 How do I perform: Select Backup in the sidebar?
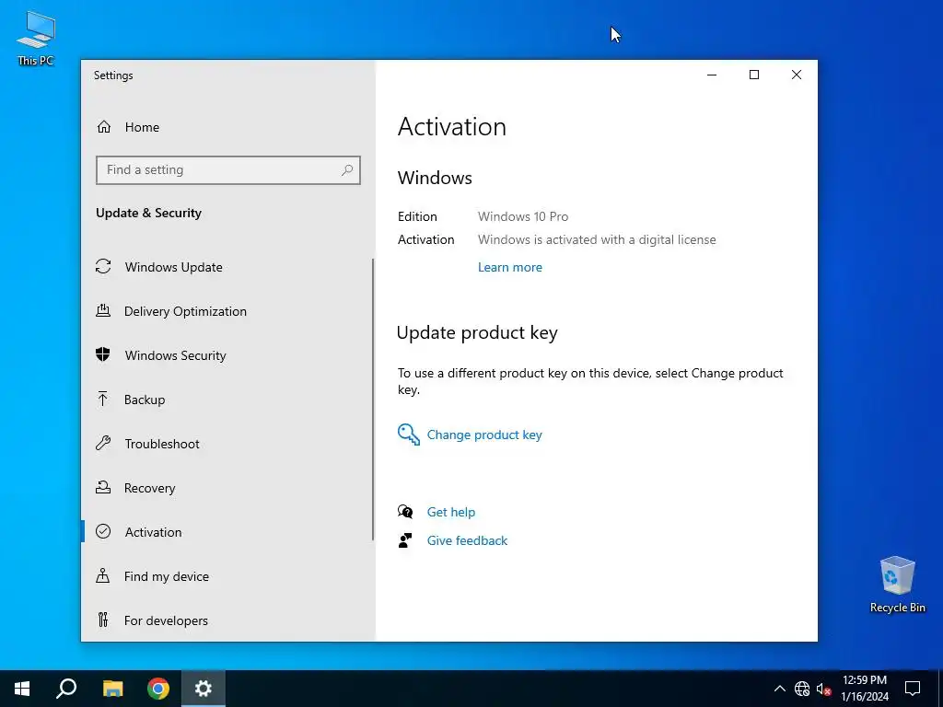(145, 400)
